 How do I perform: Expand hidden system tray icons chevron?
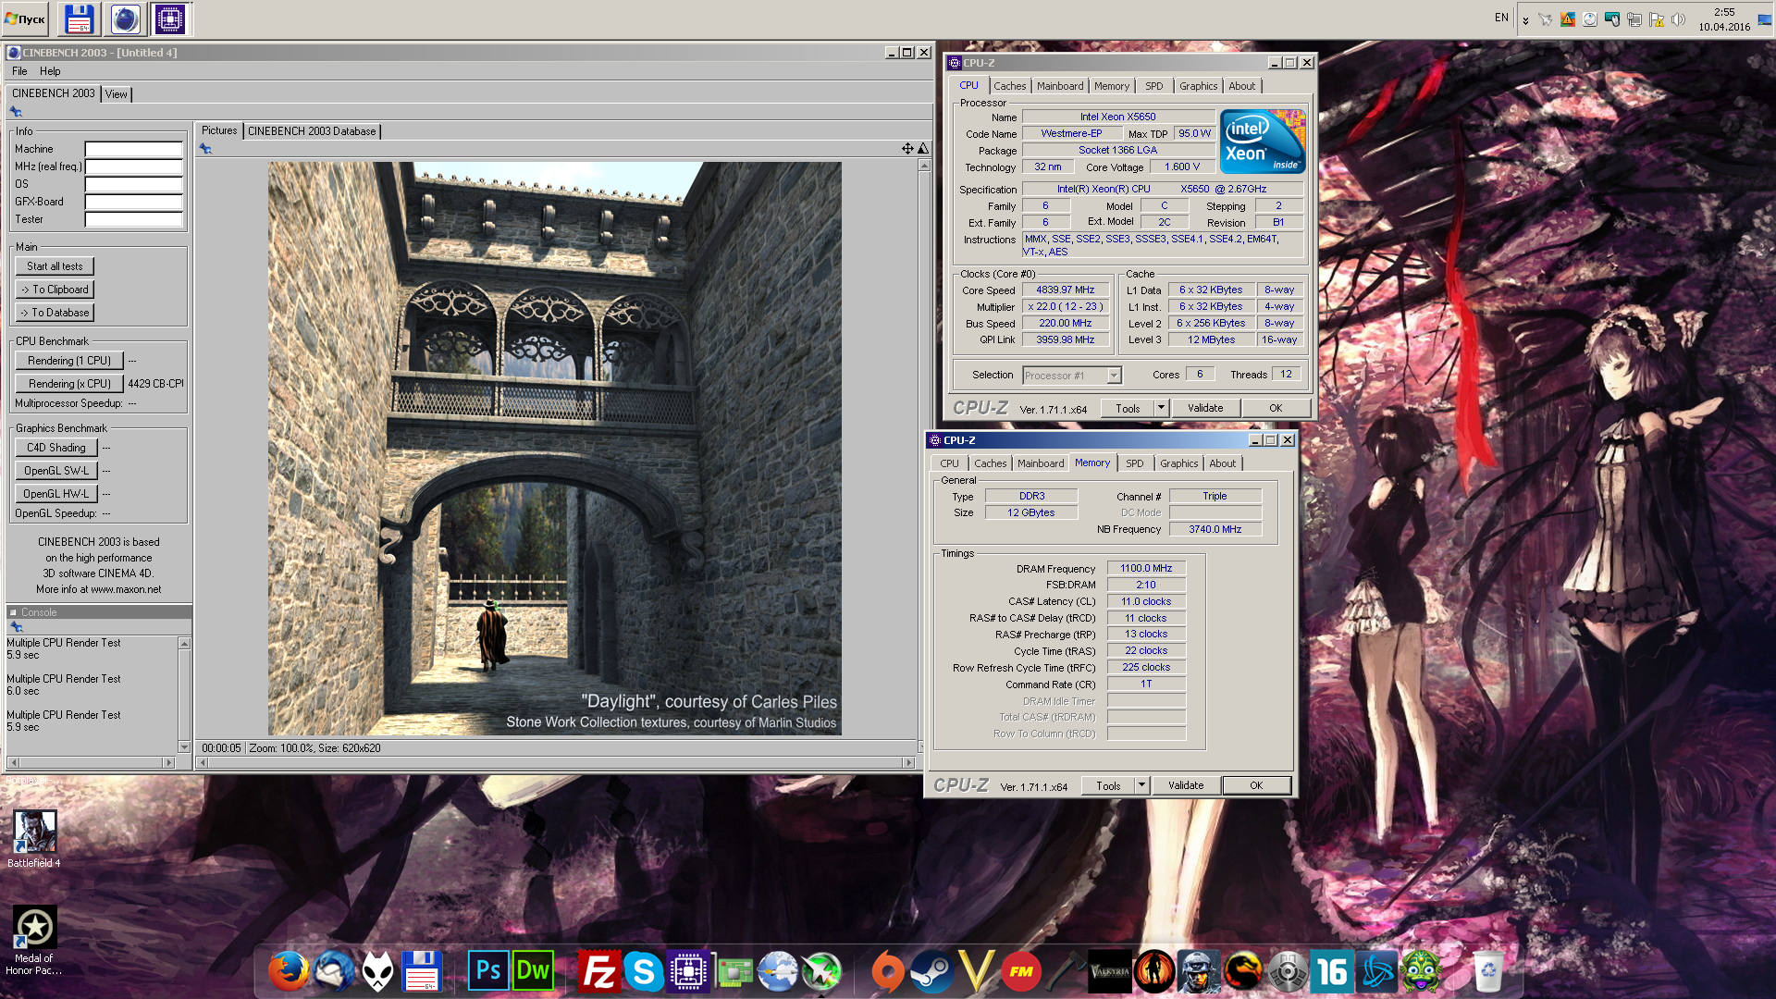pos(1525,19)
